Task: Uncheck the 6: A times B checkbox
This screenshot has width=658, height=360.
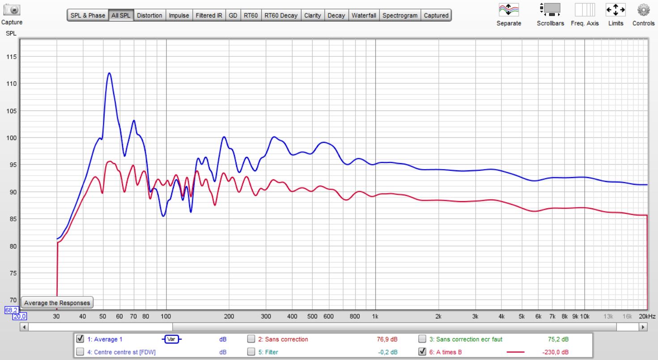Action: pos(422,352)
